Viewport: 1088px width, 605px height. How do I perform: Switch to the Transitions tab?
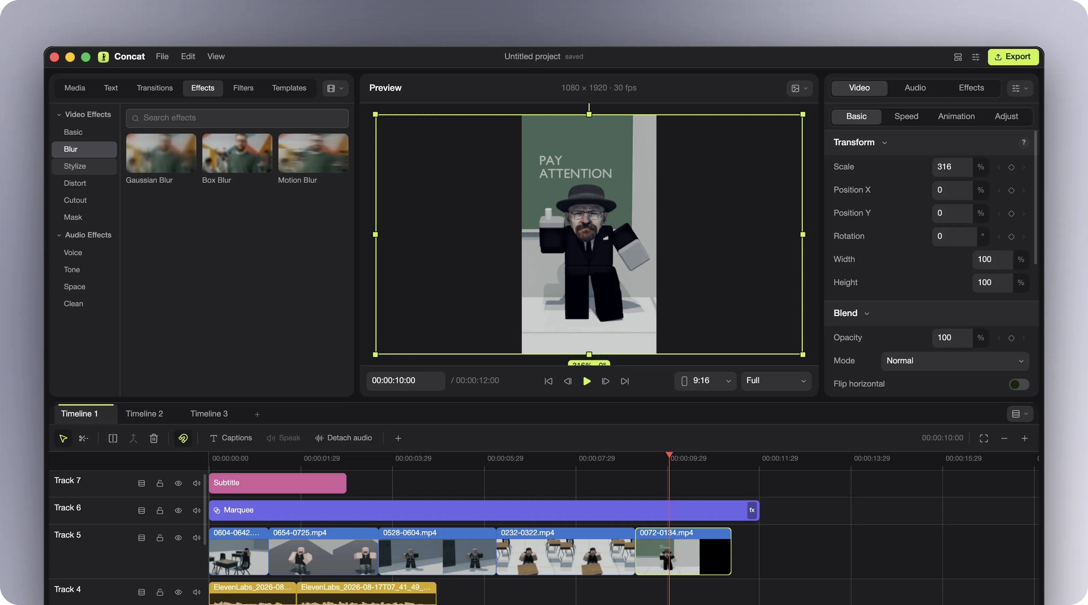154,88
